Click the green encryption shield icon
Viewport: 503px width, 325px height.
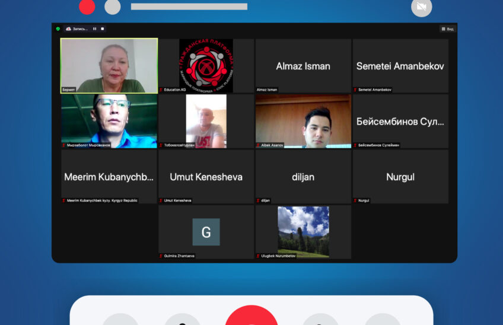point(58,28)
